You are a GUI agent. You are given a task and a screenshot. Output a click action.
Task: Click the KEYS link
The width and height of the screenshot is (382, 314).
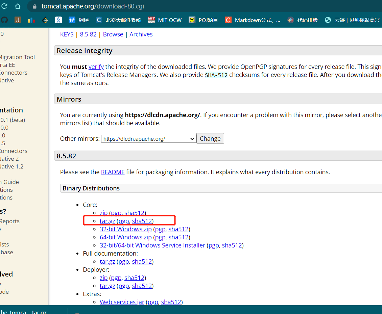(x=67, y=34)
